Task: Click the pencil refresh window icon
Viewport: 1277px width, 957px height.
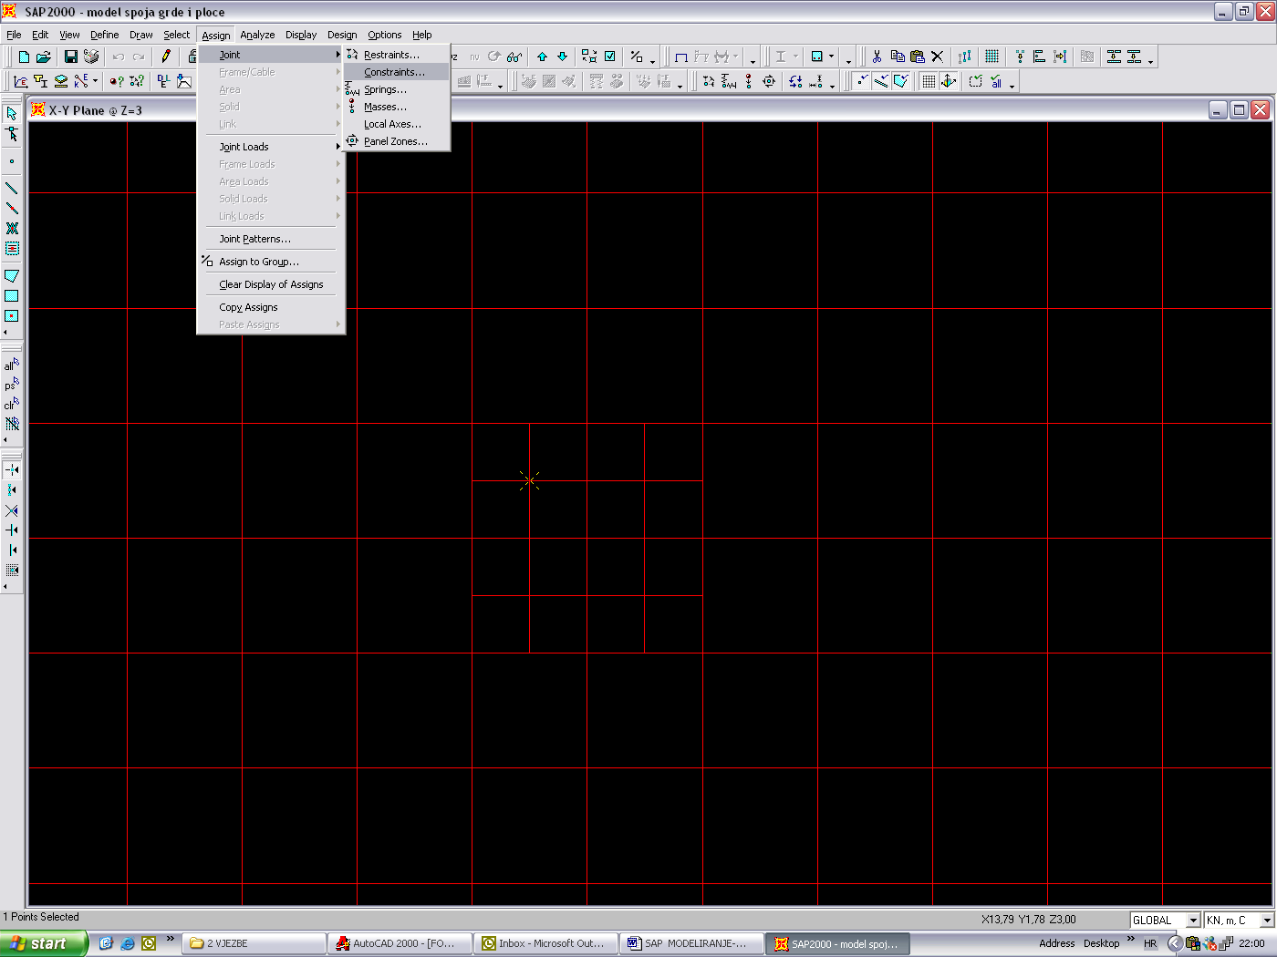Action: pos(166,57)
